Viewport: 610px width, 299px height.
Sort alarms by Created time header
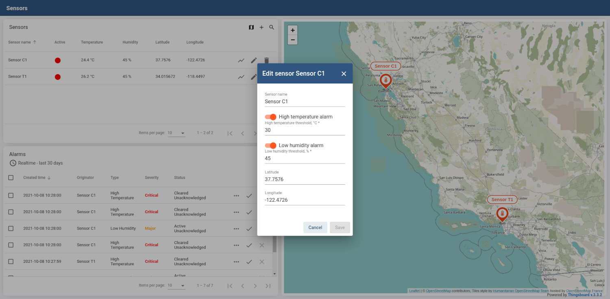[34, 178]
